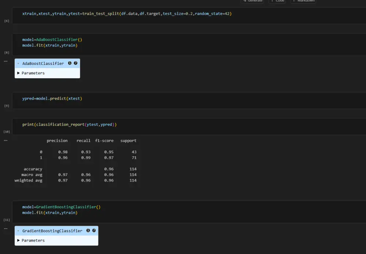
Task: Click the collapsed output ellipsis beside the AdaBoostClassifier widget
Action: [5, 61]
